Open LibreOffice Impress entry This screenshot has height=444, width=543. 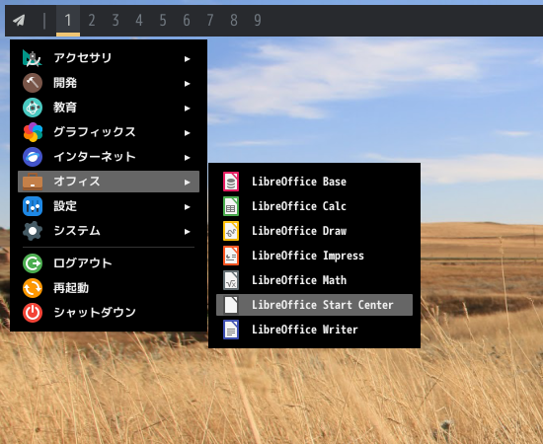[x=314, y=256]
